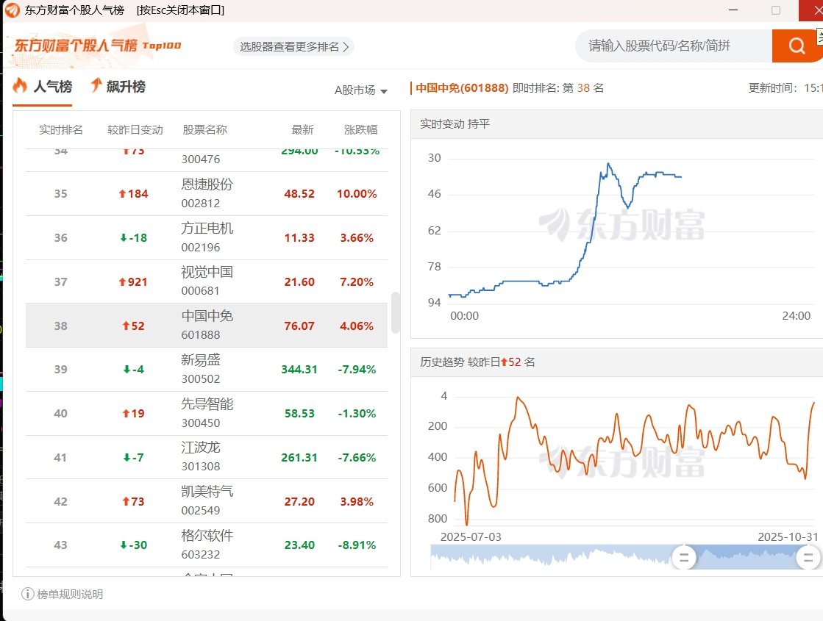Screen dimensions: 823x621
Task: Select the 凯美特气 002549 row
Action: [x=206, y=501]
